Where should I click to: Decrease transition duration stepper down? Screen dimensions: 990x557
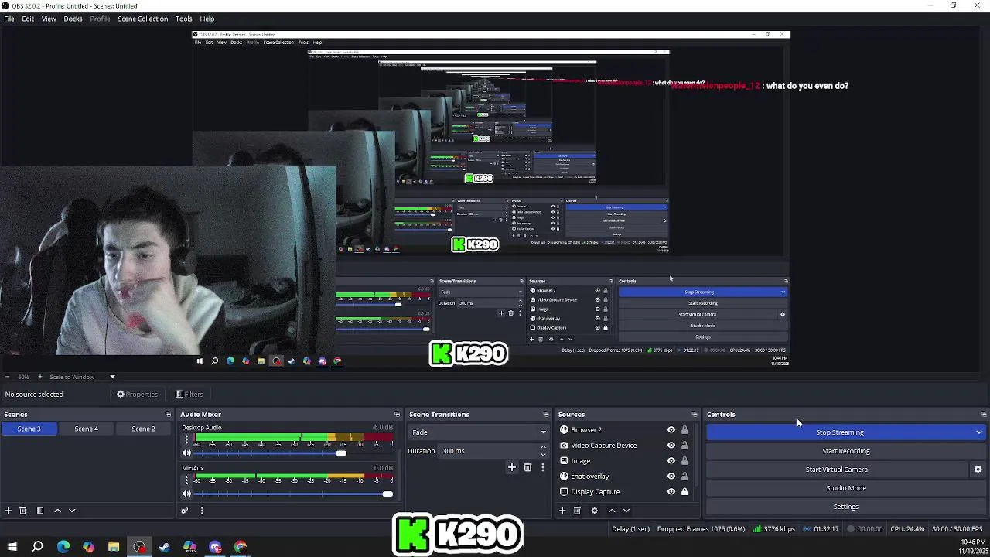543,454
